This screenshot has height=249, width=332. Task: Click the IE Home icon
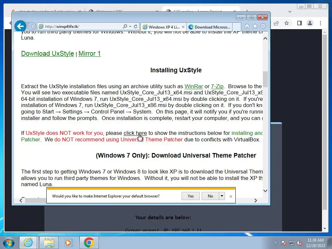(x=247, y=26)
